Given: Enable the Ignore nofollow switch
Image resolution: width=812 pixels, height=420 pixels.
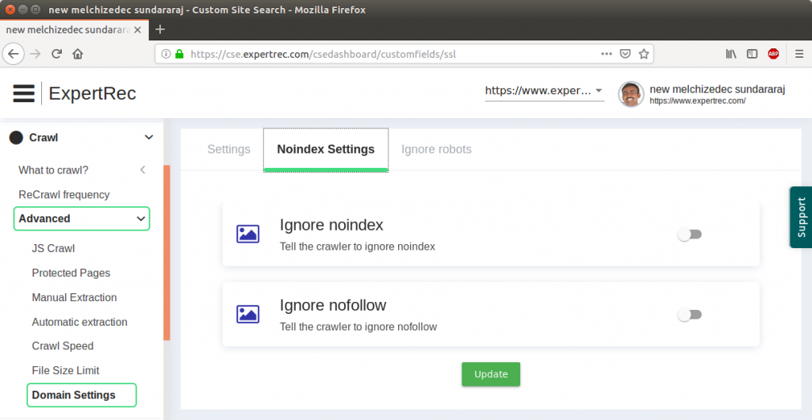Looking at the screenshot, I should 689,315.
